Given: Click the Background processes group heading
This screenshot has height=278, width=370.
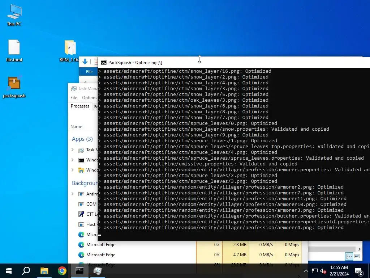Looking at the screenshot, I should pyautogui.click(x=85, y=183).
